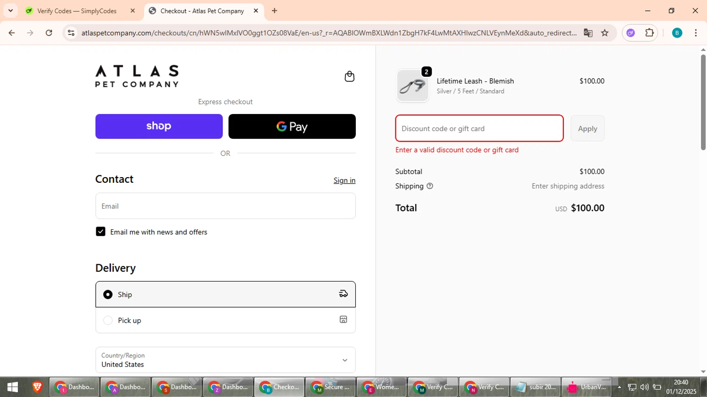Close the Verify Codes — SimplyCodes tab
The width and height of the screenshot is (707, 397).
133,10
